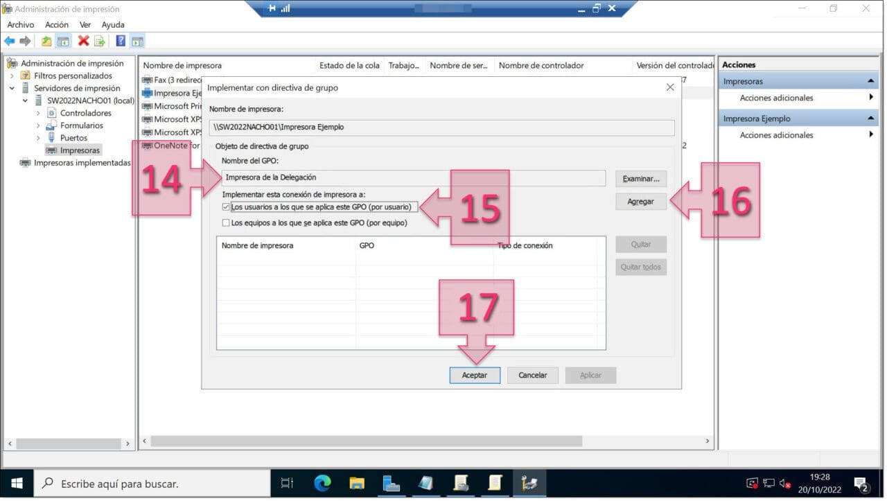
Task: Open the notification center icon
Action: 861,483
